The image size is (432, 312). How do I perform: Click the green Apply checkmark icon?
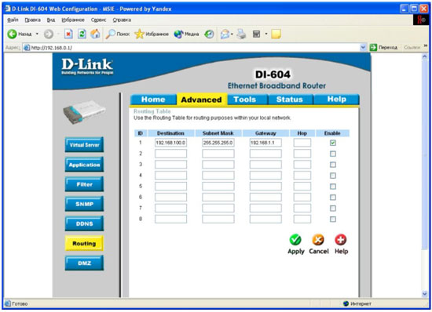coord(295,239)
